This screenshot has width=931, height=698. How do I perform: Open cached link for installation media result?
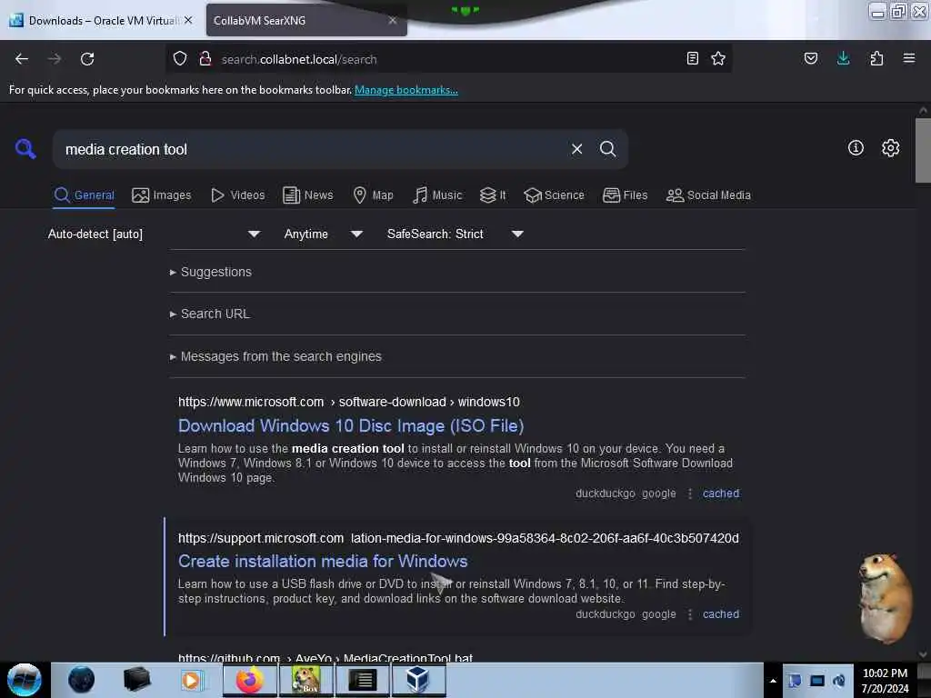[721, 614]
